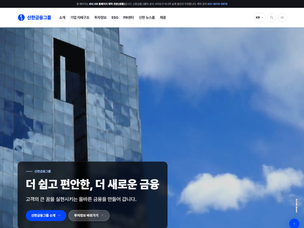Click the Scroll down indicator
The image size is (304, 228).
click(x=296, y=205)
